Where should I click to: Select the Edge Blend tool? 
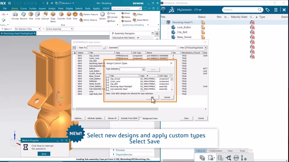pos(53,17)
